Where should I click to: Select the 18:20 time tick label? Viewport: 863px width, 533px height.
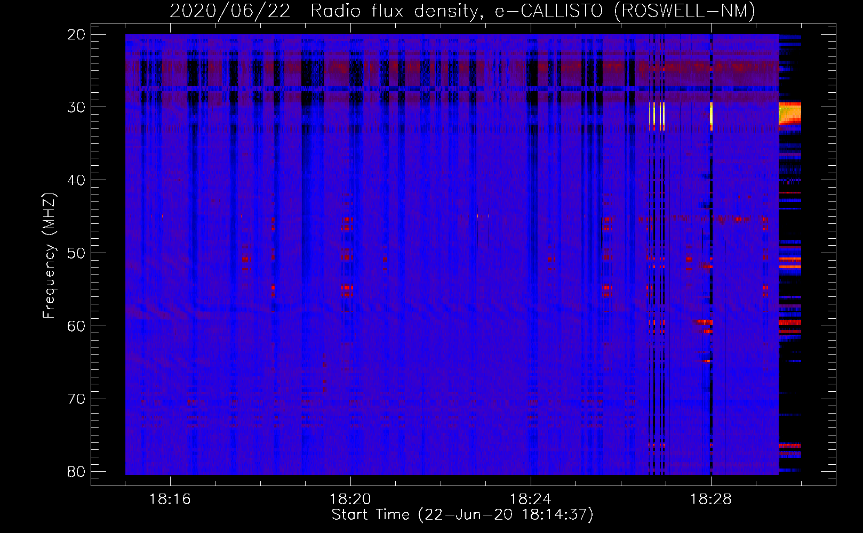pos(350,499)
